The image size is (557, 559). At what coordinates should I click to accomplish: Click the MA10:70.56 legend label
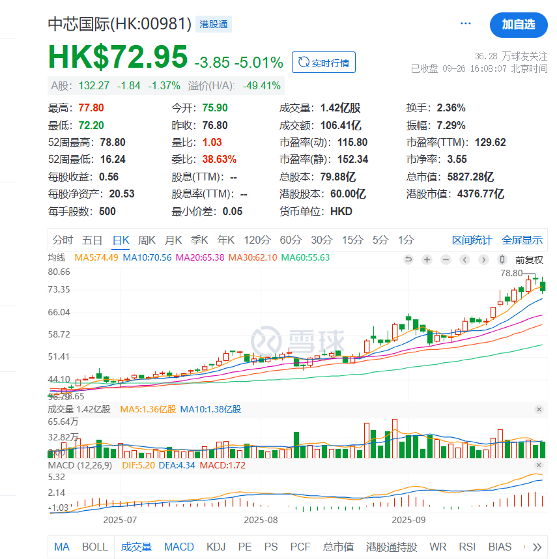point(147,257)
